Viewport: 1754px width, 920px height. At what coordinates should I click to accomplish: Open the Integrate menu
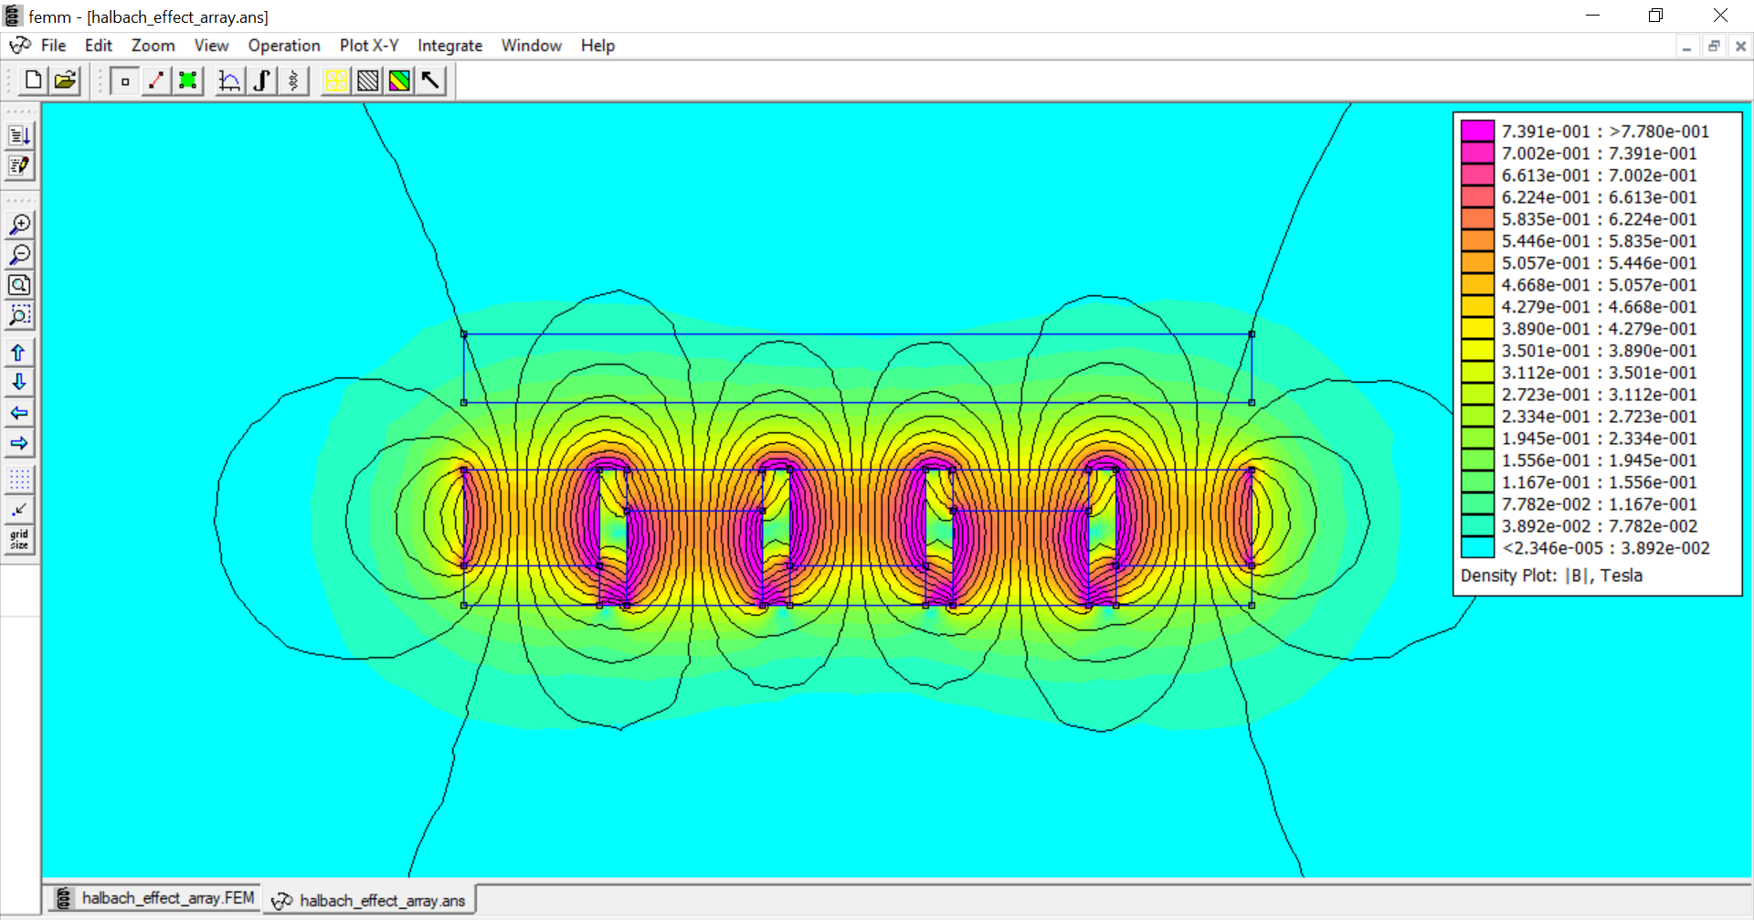449,46
